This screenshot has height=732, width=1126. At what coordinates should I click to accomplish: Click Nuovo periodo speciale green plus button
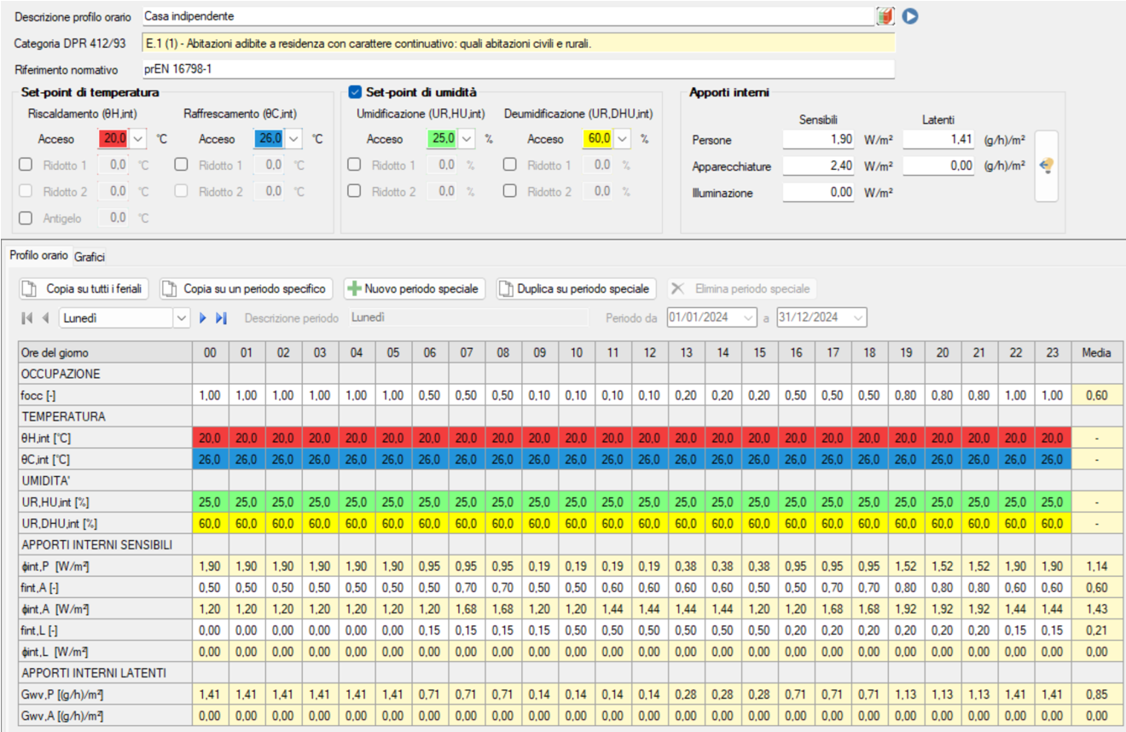coord(414,289)
